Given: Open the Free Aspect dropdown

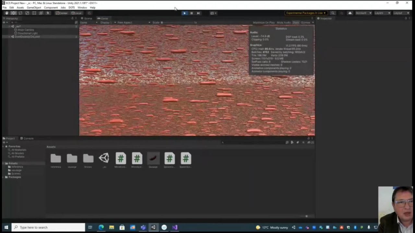Looking at the screenshot, I should point(134,23).
